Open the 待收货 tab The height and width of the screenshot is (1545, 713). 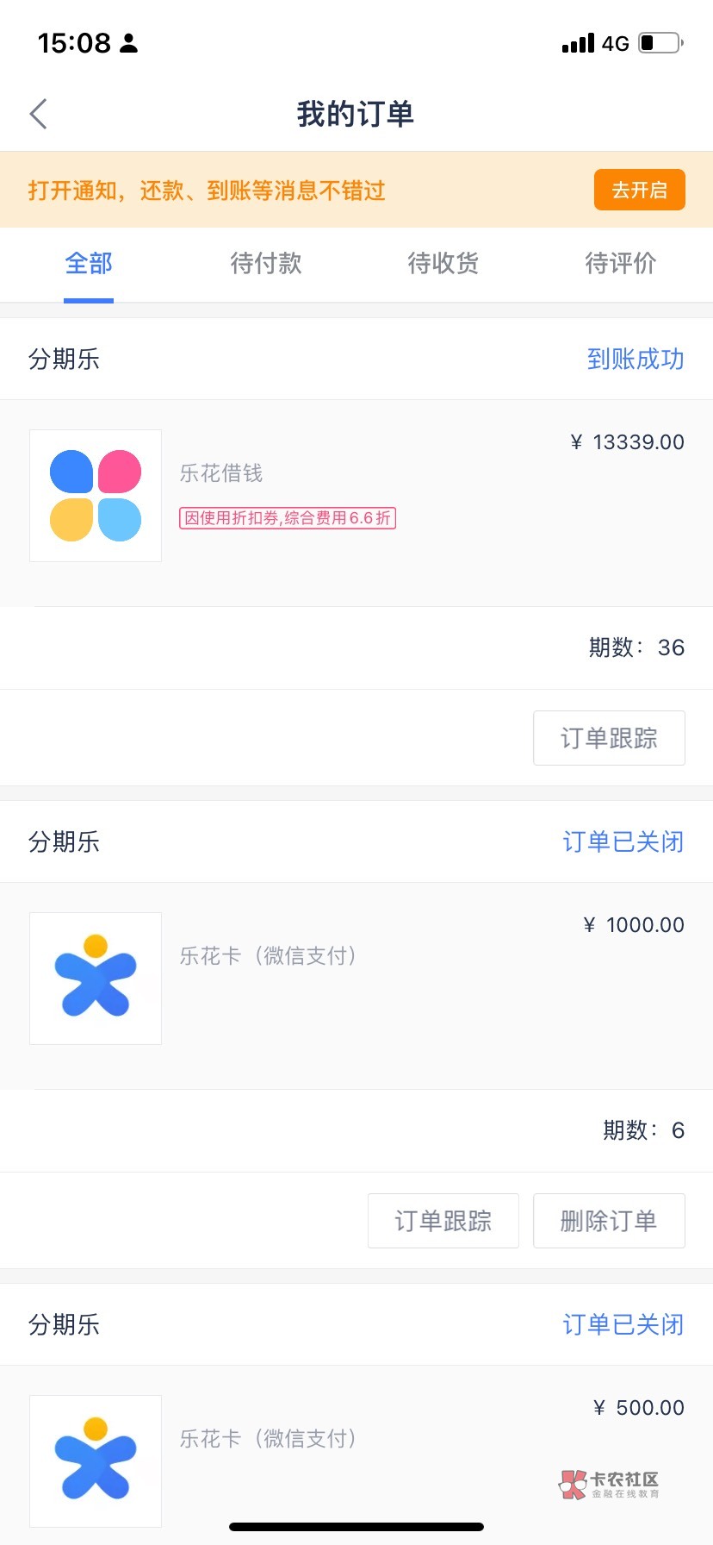click(443, 264)
